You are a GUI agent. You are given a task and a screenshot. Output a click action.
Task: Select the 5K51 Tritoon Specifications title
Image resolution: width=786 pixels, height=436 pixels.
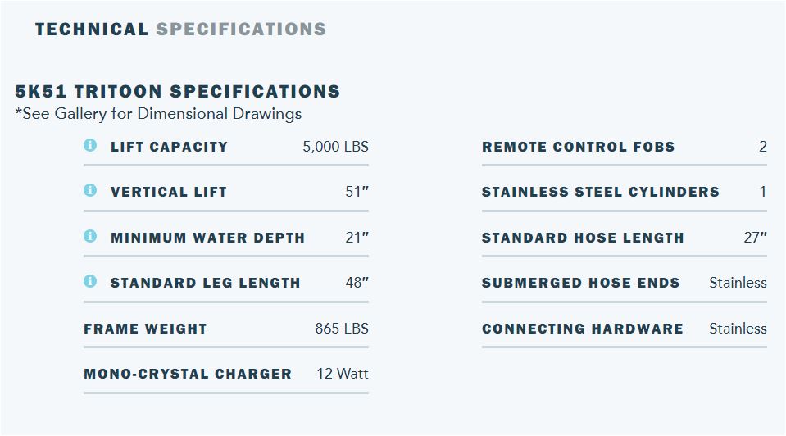click(x=177, y=91)
